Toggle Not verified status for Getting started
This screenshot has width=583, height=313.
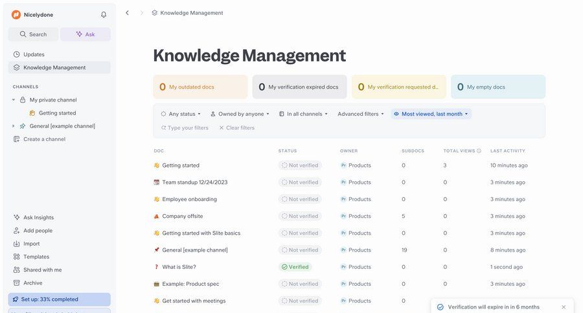click(x=299, y=166)
